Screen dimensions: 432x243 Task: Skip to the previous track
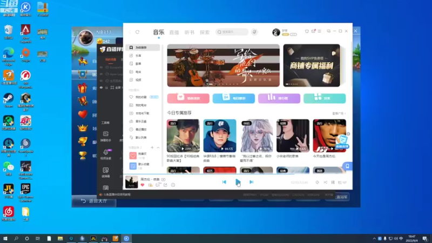click(224, 182)
